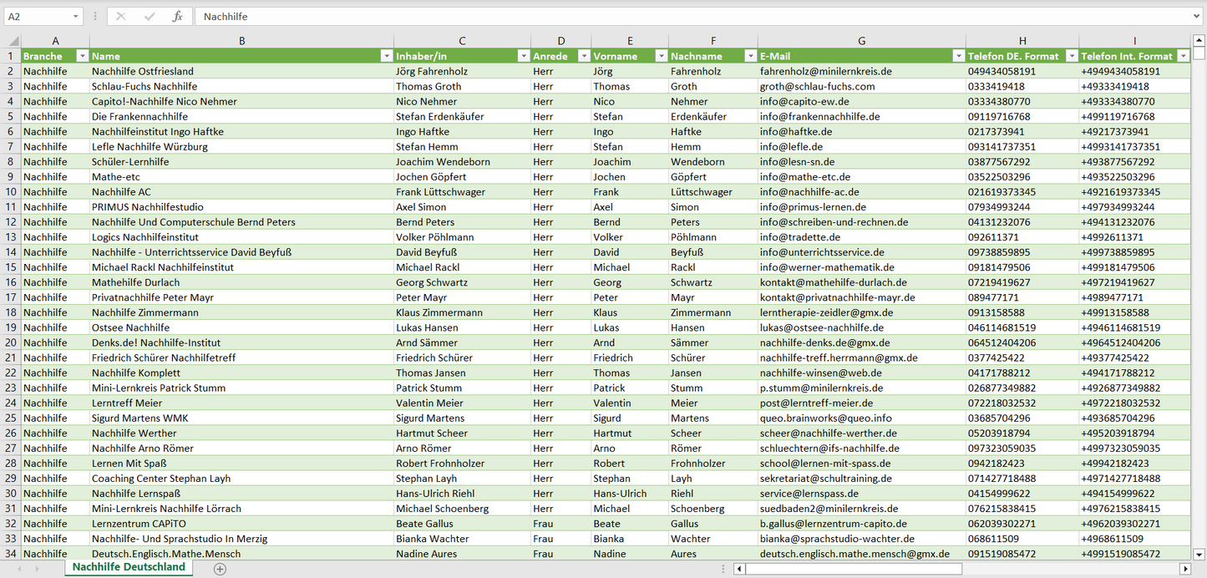Open the Branche column filter dropdown

pos(82,56)
